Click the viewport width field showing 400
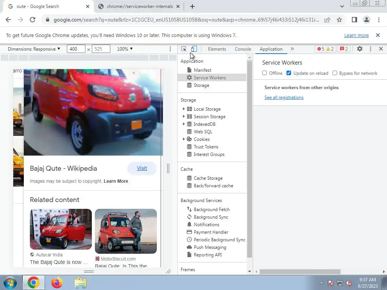 click(76, 49)
